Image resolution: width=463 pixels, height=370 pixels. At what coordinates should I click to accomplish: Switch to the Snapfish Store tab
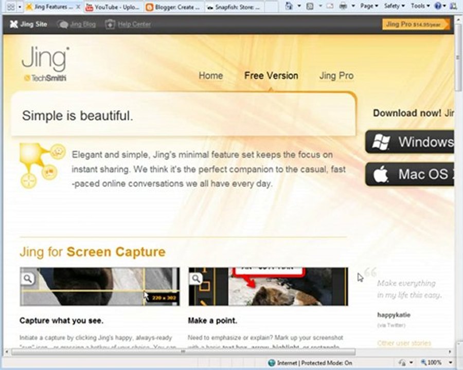click(x=234, y=7)
